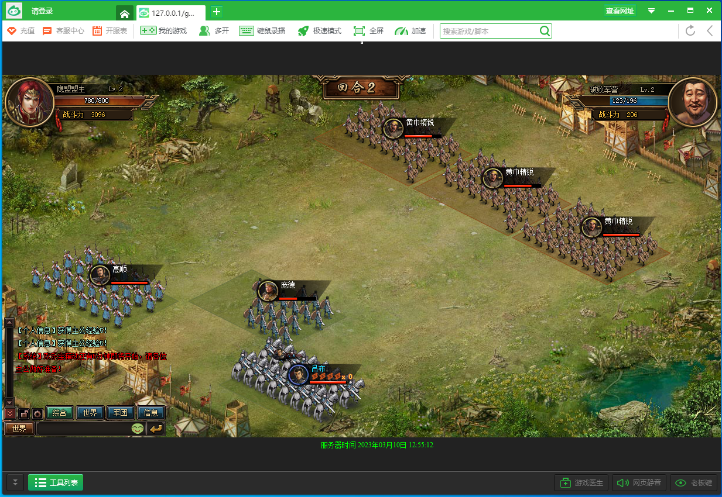The height and width of the screenshot is (497, 722).
Task: Click the home icon in tab bar
Action: point(124,13)
